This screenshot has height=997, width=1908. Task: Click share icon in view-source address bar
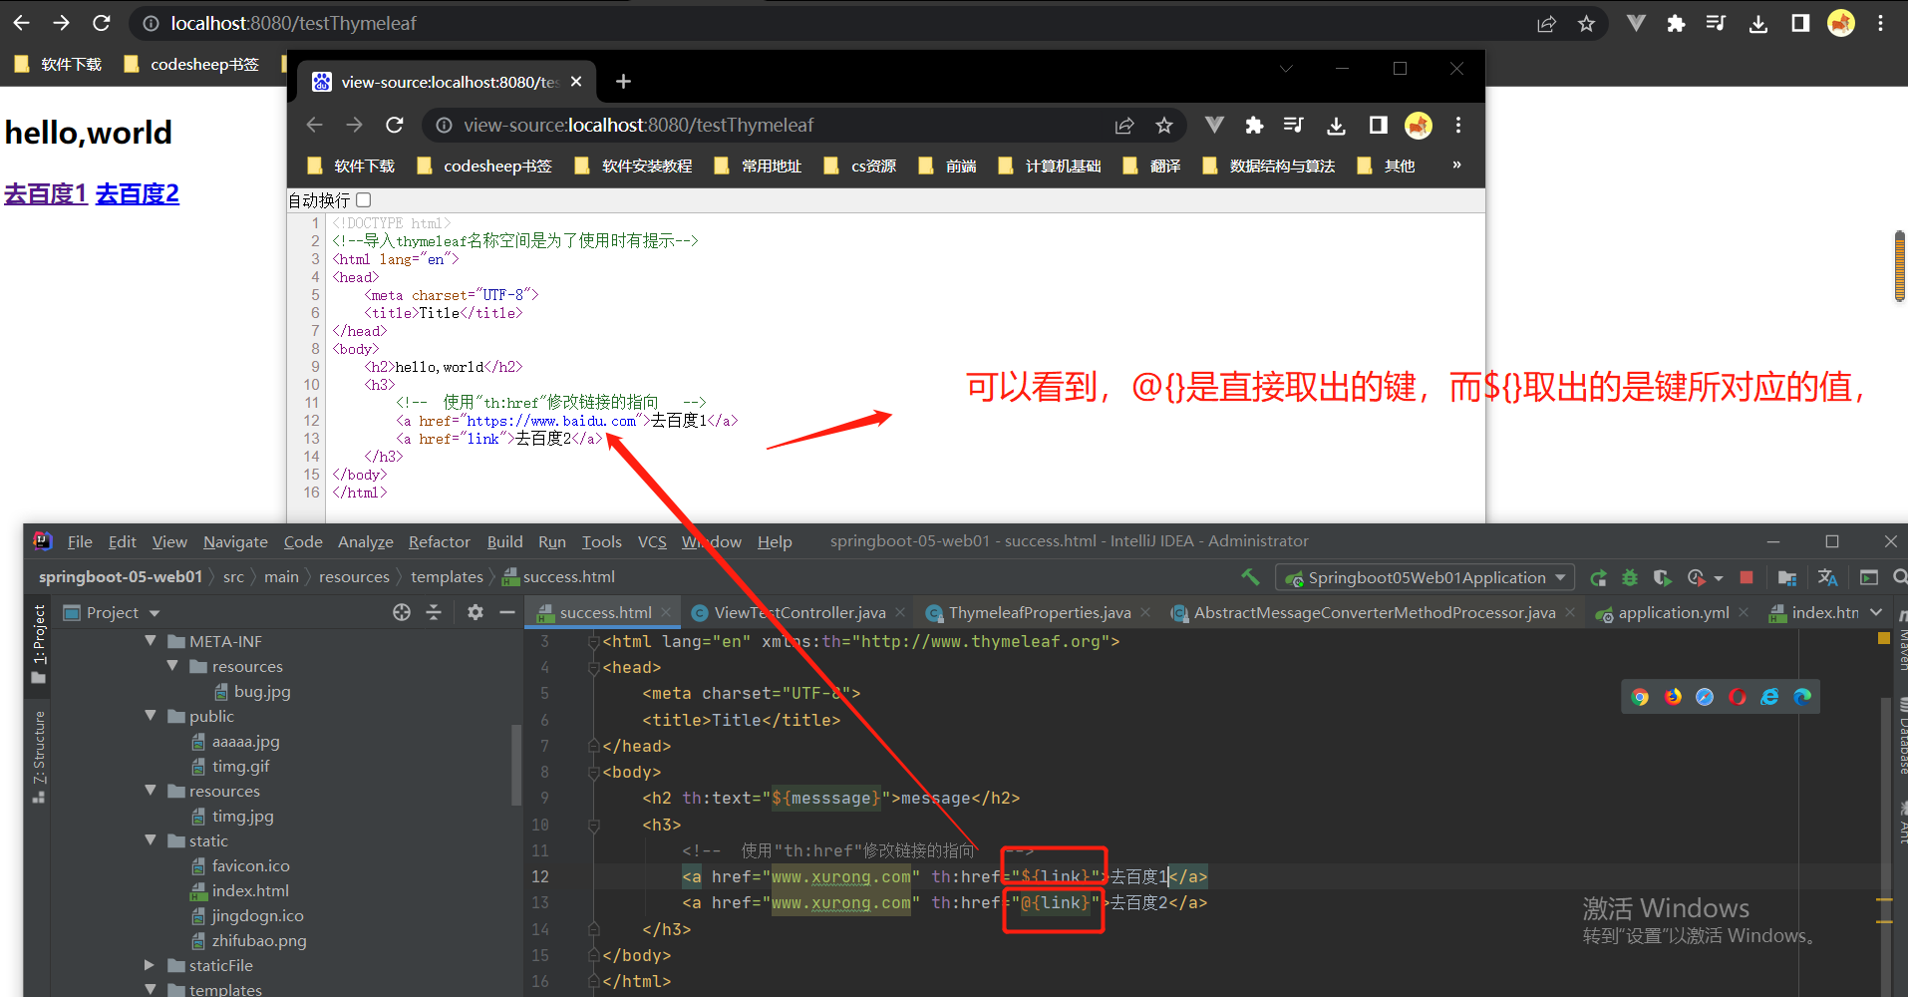coord(1124,125)
